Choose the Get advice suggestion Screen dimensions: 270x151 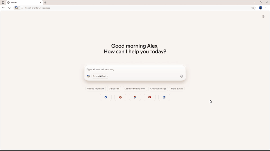pos(114,89)
